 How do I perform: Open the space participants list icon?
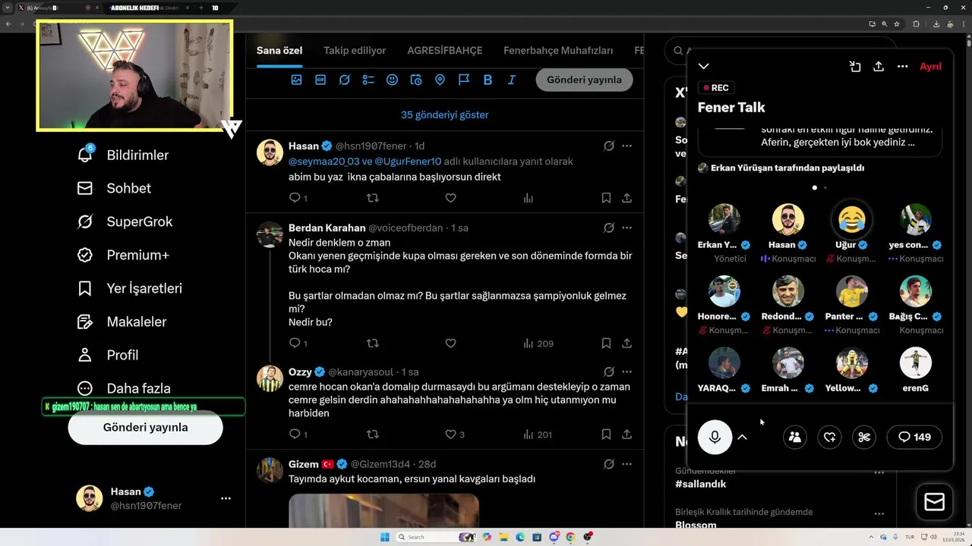795,437
